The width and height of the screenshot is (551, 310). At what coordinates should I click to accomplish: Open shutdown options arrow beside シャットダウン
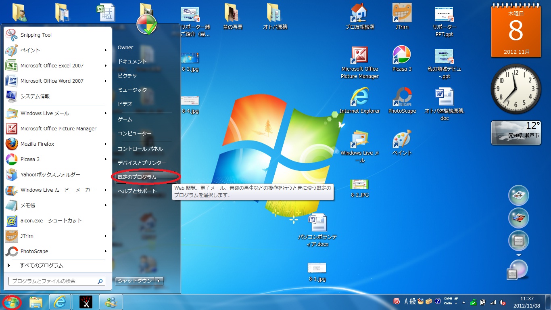tap(159, 281)
